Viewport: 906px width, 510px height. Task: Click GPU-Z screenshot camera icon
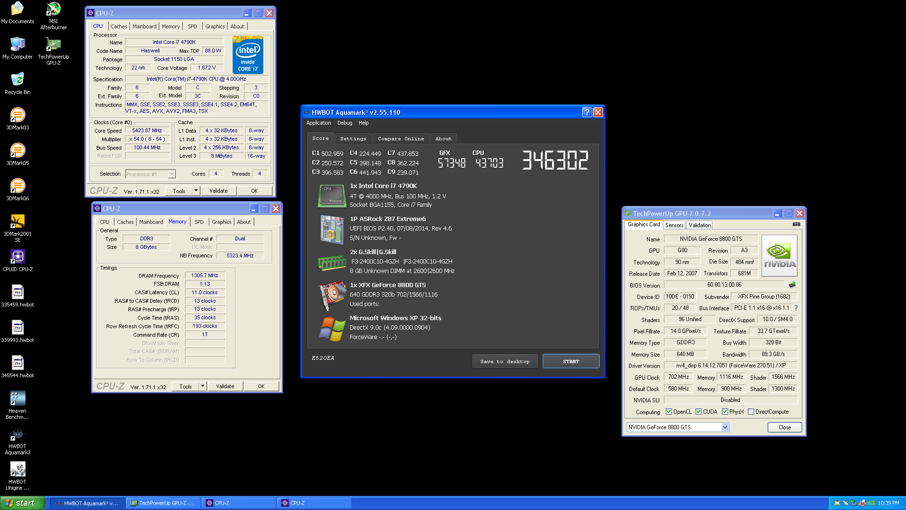coord(797,224)
